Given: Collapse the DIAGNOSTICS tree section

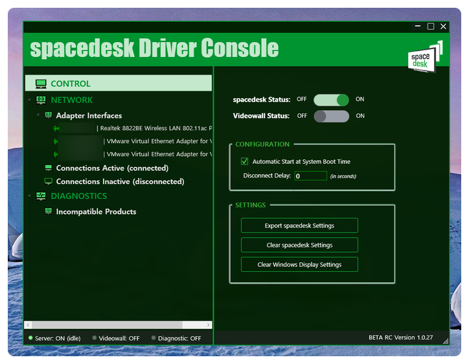Looking at the screenshot, I should coord(29,196).
